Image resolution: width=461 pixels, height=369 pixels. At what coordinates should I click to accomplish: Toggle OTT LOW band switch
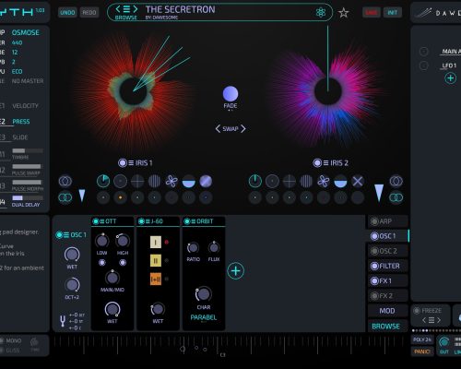(101, 263)
